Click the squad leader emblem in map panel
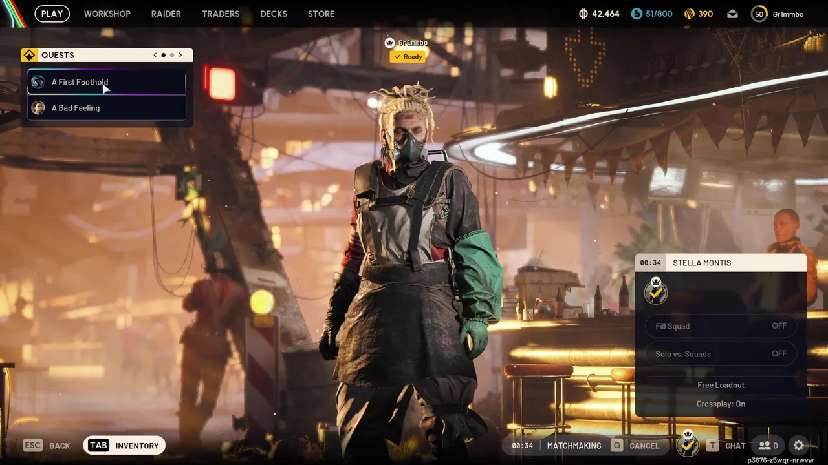The image size is (828, 465). point(656,292)
